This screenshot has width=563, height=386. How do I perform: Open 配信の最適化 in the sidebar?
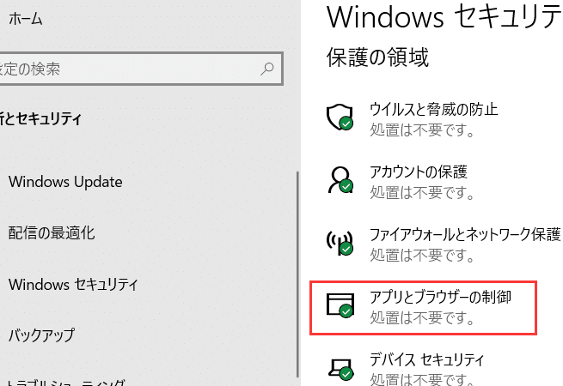[x=52, y=232]
